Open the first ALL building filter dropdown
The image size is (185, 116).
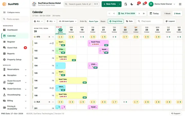pos(38,21)
